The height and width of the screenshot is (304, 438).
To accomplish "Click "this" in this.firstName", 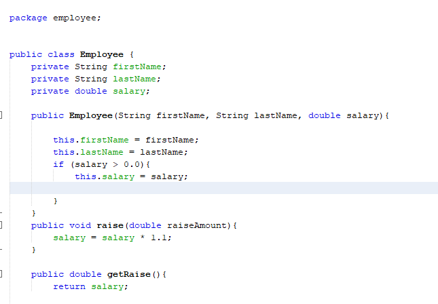I will (64, 140).
